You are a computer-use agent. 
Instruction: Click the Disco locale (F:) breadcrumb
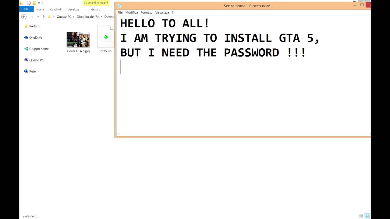(88, 17)
